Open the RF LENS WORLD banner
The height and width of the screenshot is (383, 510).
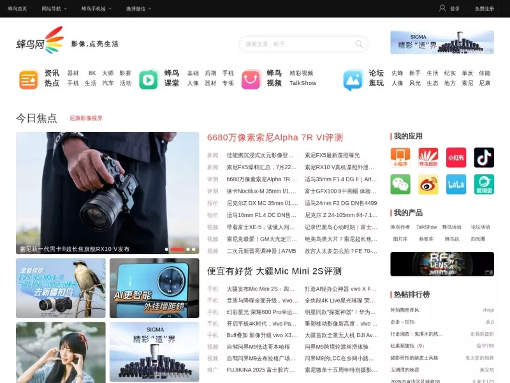[442, 264]
